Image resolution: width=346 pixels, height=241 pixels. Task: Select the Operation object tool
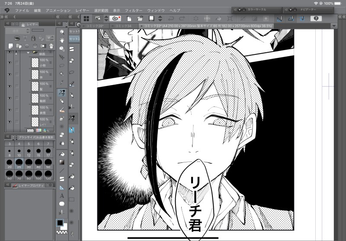(x=62, y=49)
